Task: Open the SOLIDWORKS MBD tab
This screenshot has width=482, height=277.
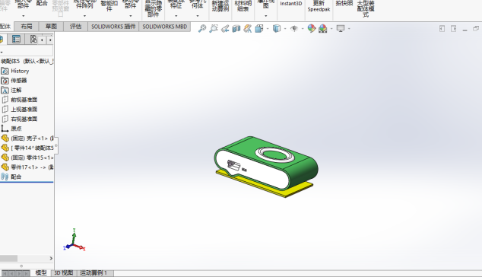Action: click(165, 27)
